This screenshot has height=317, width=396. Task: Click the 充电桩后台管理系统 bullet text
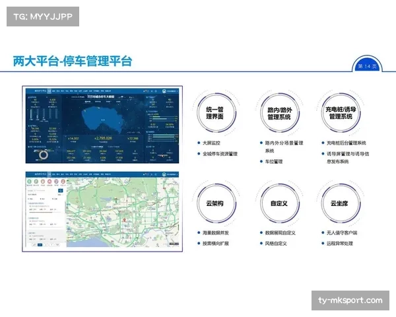point(346,143)
